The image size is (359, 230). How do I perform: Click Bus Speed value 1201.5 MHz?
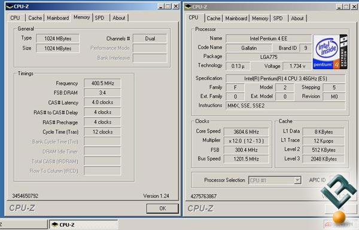[x=246, y=159]
